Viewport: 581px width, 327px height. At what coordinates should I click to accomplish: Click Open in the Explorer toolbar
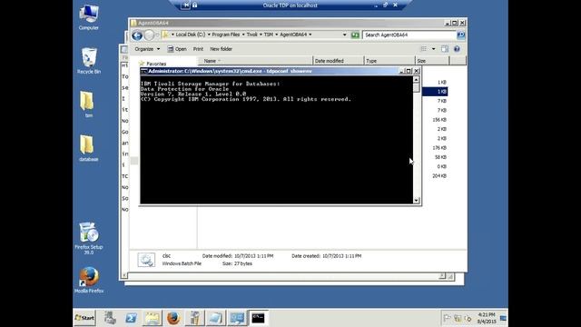point(177,49)
